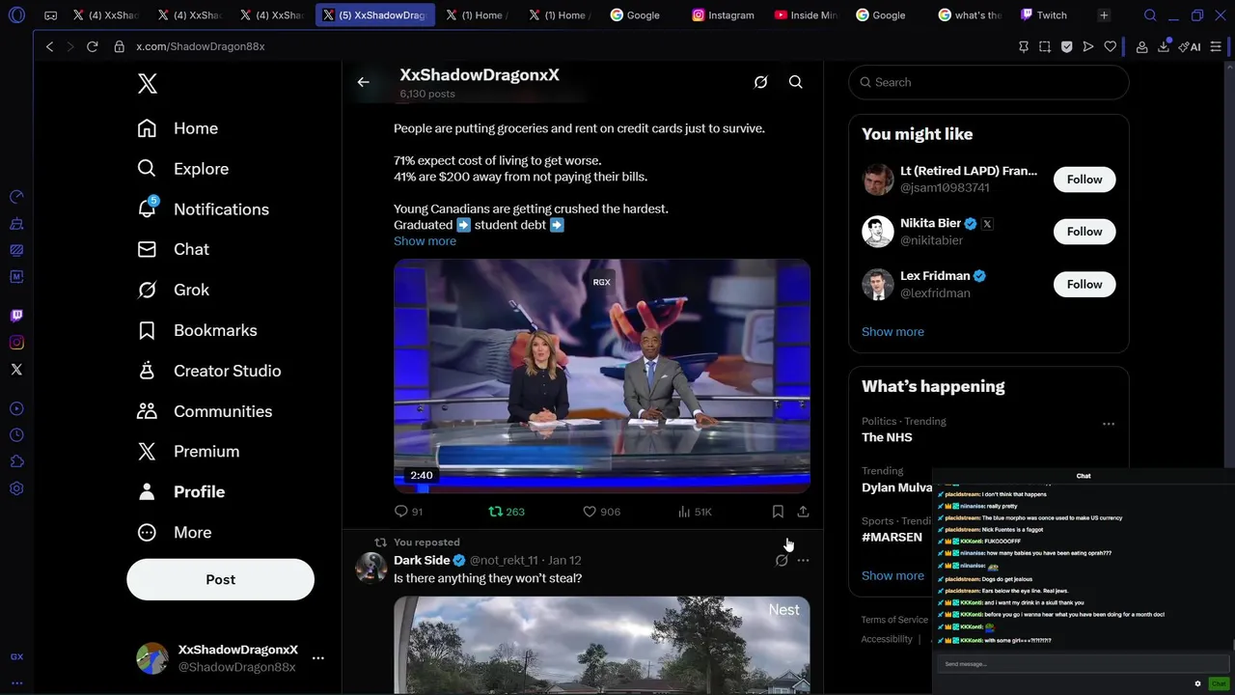Switch to the Instagram tab
This screenshot has height=695, width=1235.
pos(724,15)
